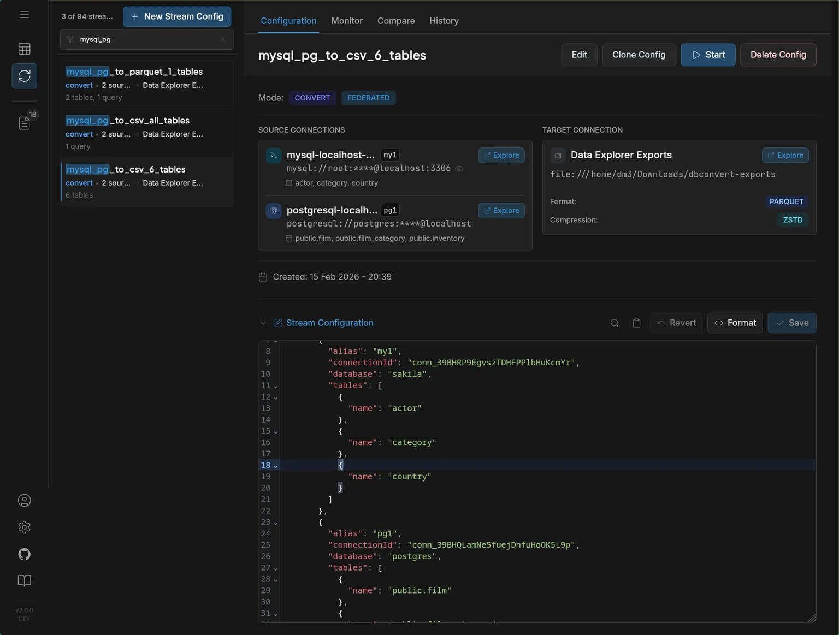Fold code block at line 31
Screen dimensions: 839x635
click(275, 614)
